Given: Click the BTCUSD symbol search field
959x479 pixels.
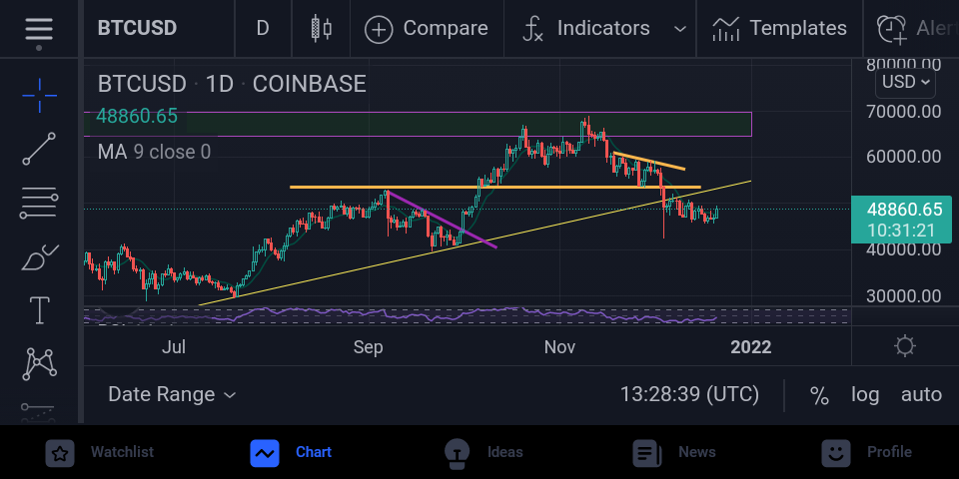Looking at the screenshot, I should 137,29.
